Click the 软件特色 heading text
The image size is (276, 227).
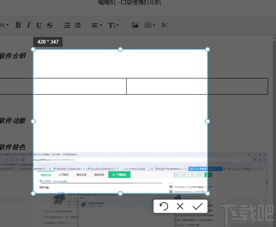(x=13, y=147)
